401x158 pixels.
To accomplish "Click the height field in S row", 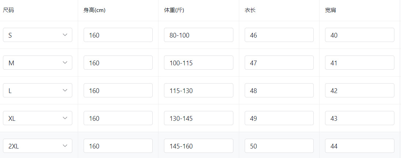I will pos(118,35).
